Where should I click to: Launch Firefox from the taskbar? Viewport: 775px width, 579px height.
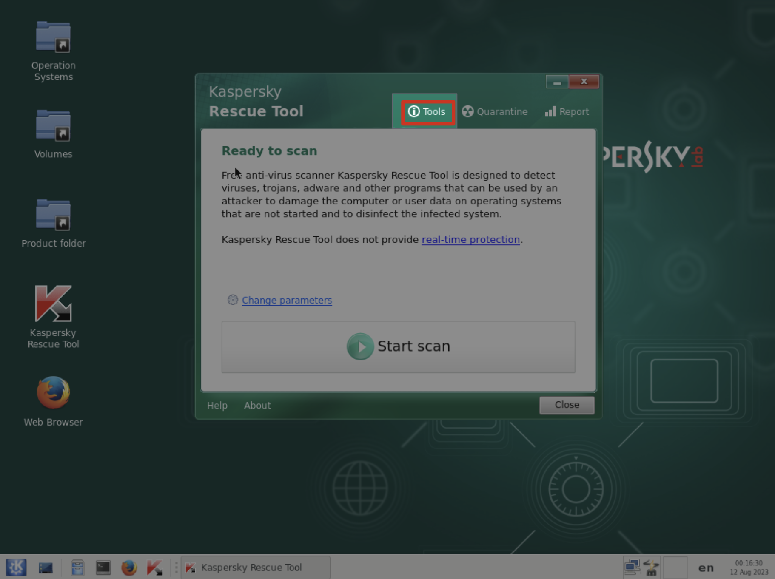(x=129, y=568)
